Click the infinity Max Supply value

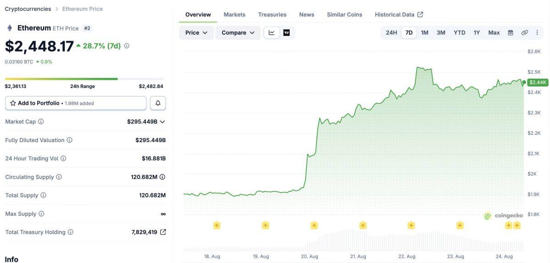point(163,214)
